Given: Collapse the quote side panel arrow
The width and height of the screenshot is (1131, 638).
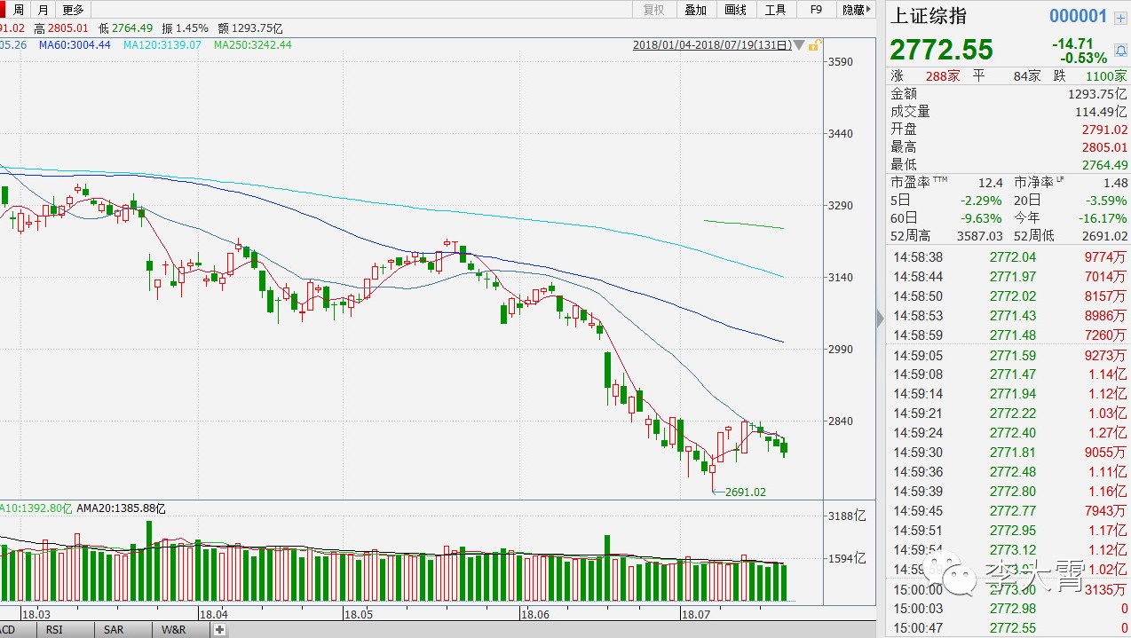Looking at the screenshot, I should point(881,318).
